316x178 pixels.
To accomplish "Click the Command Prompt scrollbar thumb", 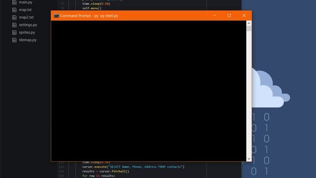I will point(249,29).
